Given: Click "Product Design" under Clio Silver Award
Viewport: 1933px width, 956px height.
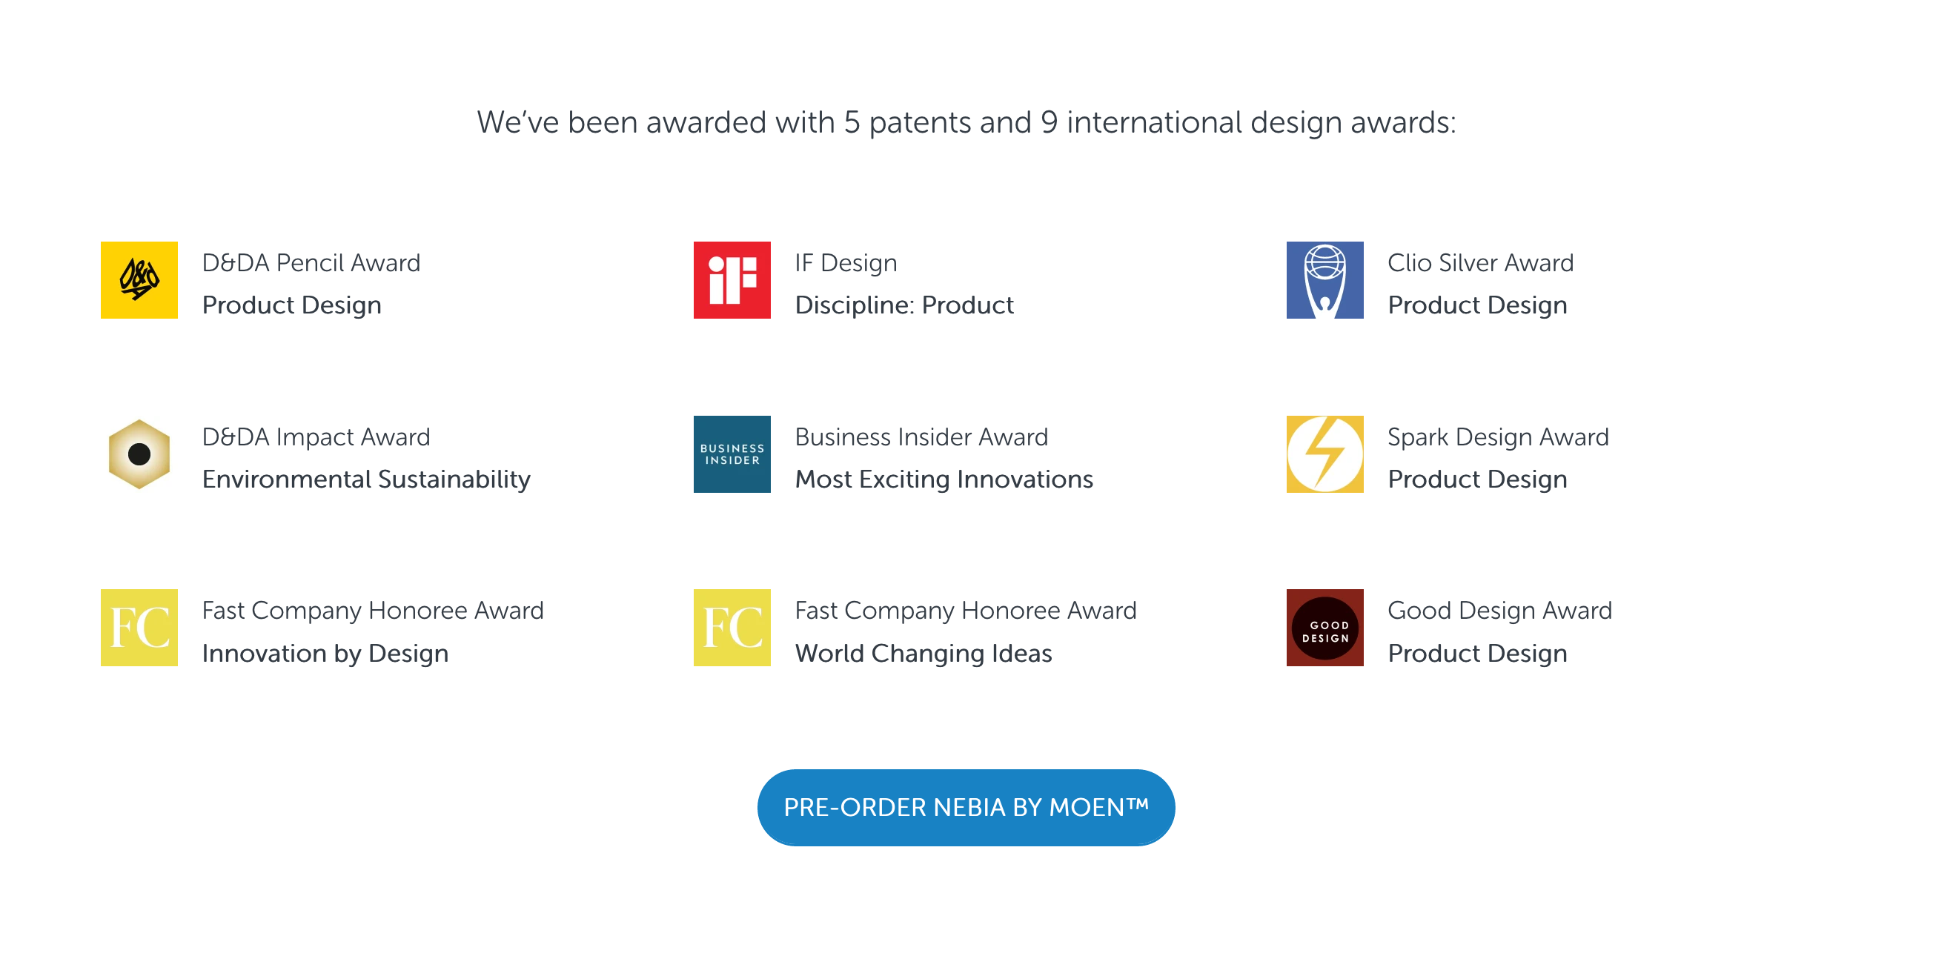Looking at the screenshot, I should click(x=1476, y=305).
